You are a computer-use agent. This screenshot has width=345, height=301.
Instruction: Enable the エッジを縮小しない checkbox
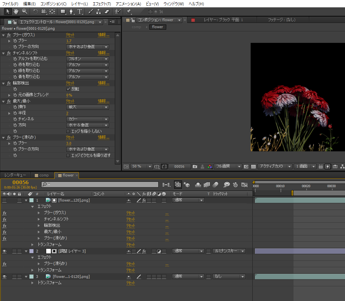68,131
